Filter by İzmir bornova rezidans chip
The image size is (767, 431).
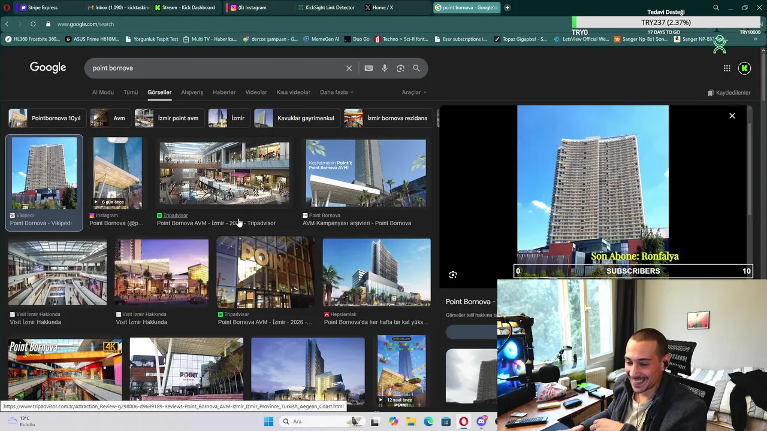387,118
